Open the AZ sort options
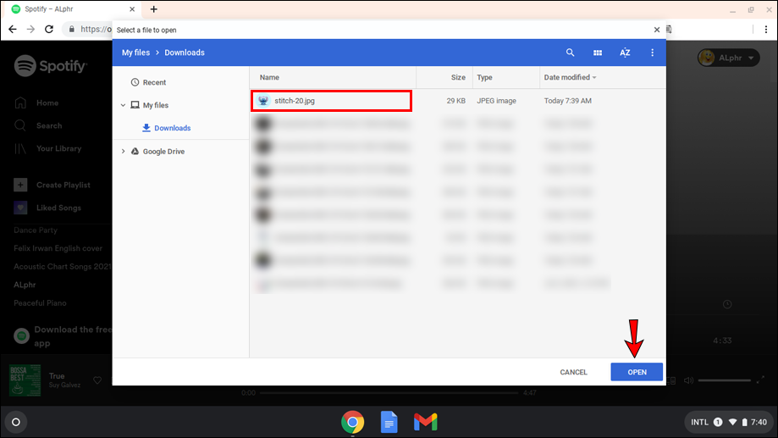 pyautogui.click(x=625, y=53)
